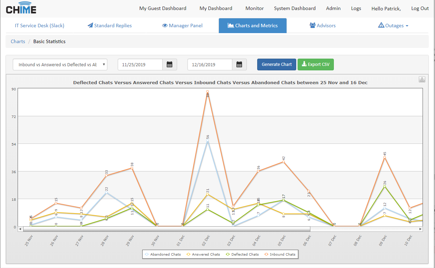The width and height of the screenshot is (435, 268).
Task: Expand the Outages dropdown caret
Action: tap(407, 26)
